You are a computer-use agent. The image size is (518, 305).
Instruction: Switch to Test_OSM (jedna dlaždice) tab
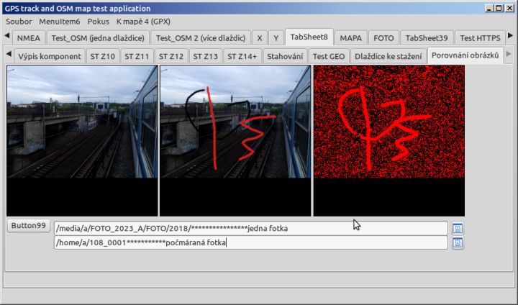pyautogui.click(x=98, y=38)
